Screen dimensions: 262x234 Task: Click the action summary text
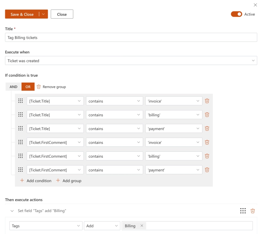click(x=42, y=211)
